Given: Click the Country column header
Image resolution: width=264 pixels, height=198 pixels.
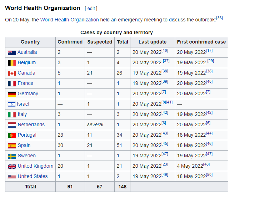Looking at the screenshot, I should click(x=30, y=42).
